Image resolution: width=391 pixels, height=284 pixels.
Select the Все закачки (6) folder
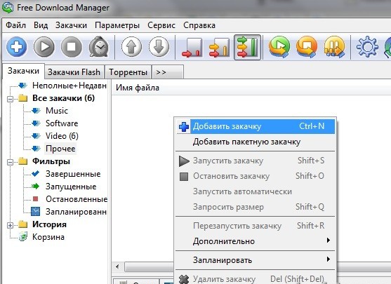[x=63, y=98]
